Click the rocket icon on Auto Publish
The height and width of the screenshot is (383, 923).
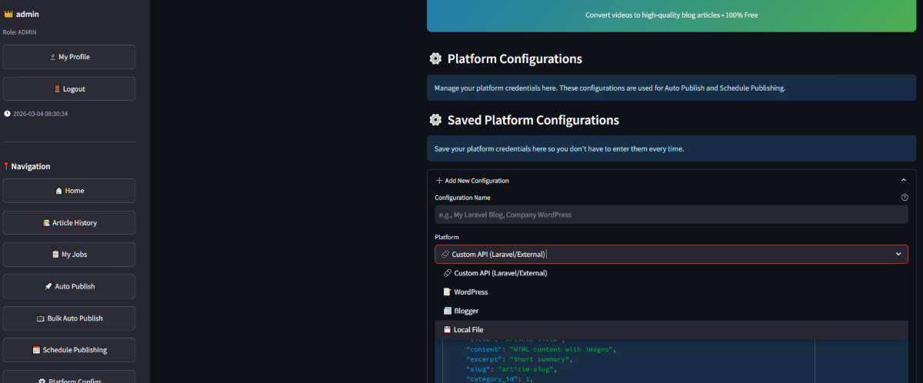(x=48, y=286)
